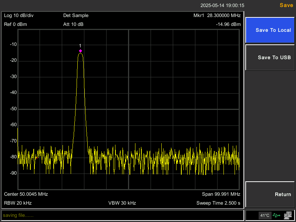Click the USB connection status icon
This screenshot has width=296, height=222.
coord(276,215)
